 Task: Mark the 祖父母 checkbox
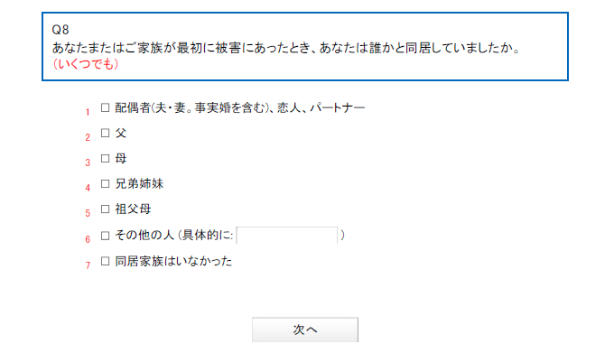(x=105, y=209)
